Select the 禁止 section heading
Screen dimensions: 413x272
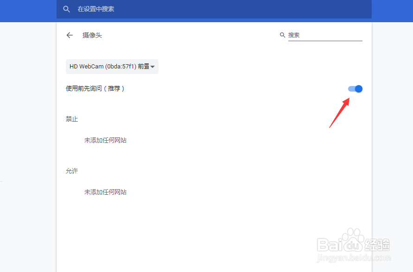[x=72, y=119]
